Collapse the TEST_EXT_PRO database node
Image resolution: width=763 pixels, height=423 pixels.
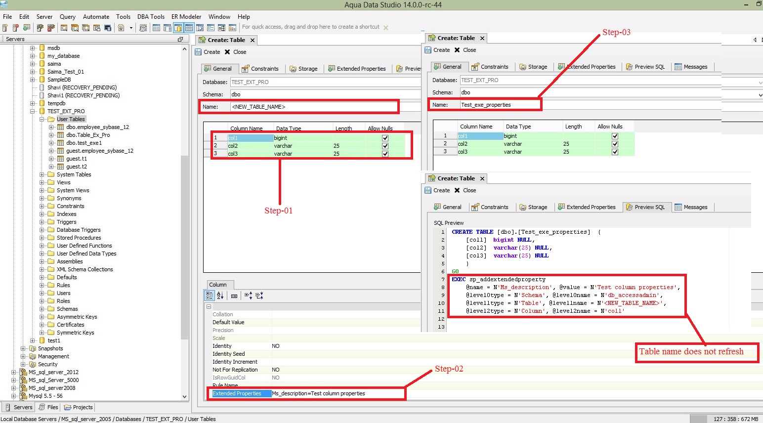coord(33,111)
